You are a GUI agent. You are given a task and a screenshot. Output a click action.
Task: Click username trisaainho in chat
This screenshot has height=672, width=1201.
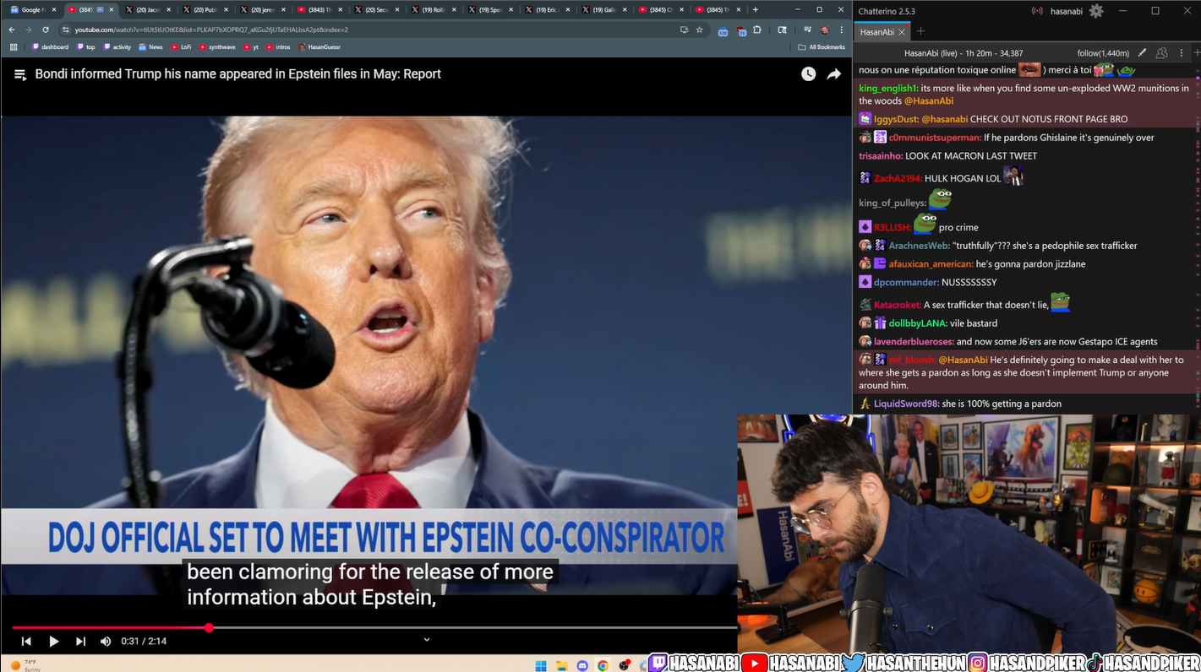[881, 156]
